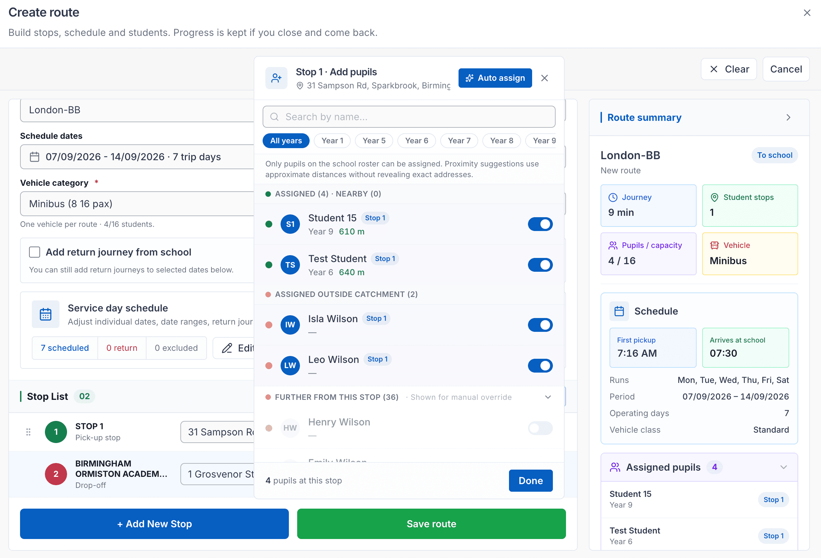
Task: Click Done in Add pupils popup
Action: coord(531,480)
